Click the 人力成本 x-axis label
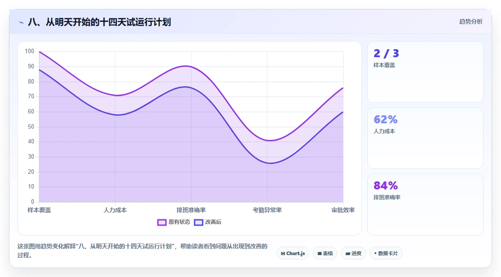501x277 pixels. pyautogui.click(x=115, y=210)
